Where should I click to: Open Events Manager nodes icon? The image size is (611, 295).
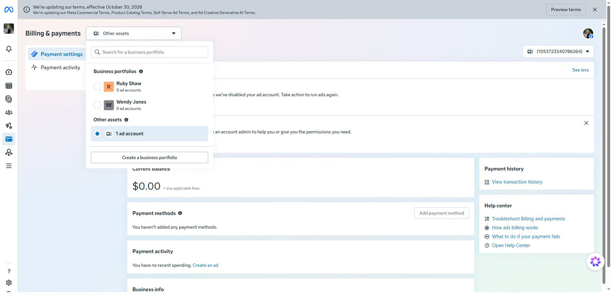tap(9, 153)
